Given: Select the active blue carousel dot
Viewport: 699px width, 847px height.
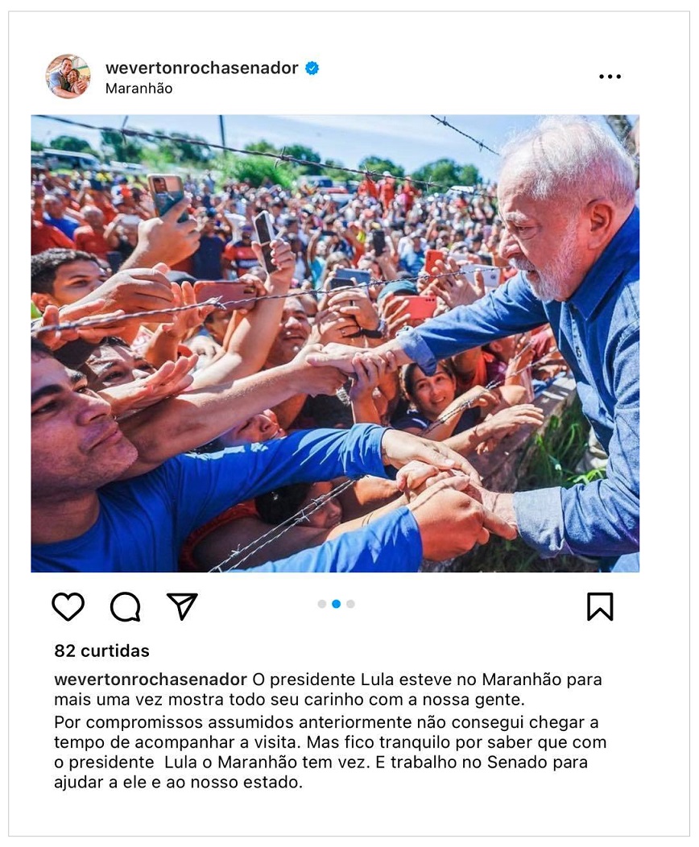Looking at the screenshot, I should (x=336, y=604).
